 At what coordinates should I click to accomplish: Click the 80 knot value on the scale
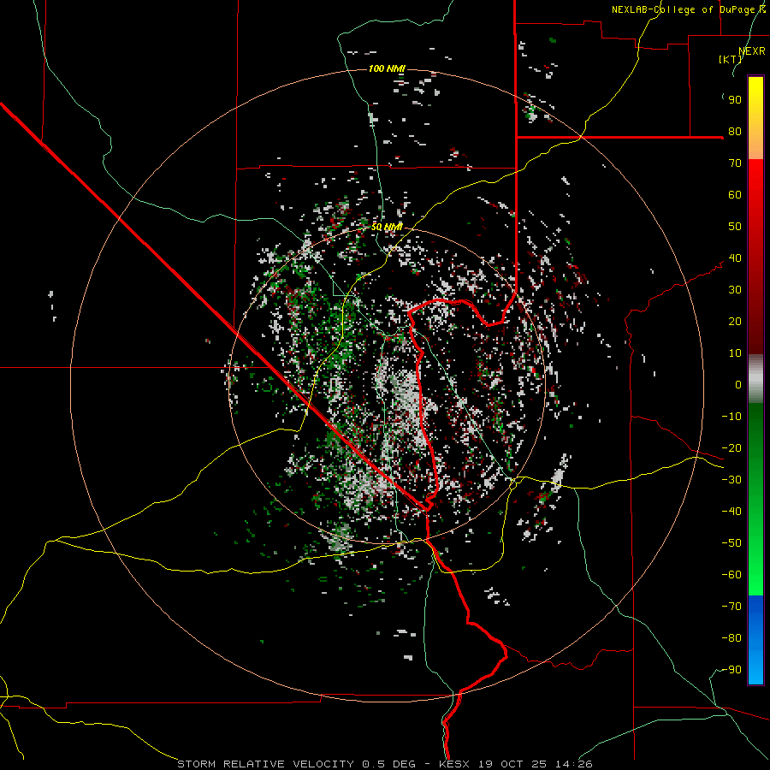(735, 131)
